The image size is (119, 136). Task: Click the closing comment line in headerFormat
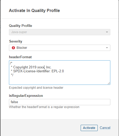[x=12, y=75]
